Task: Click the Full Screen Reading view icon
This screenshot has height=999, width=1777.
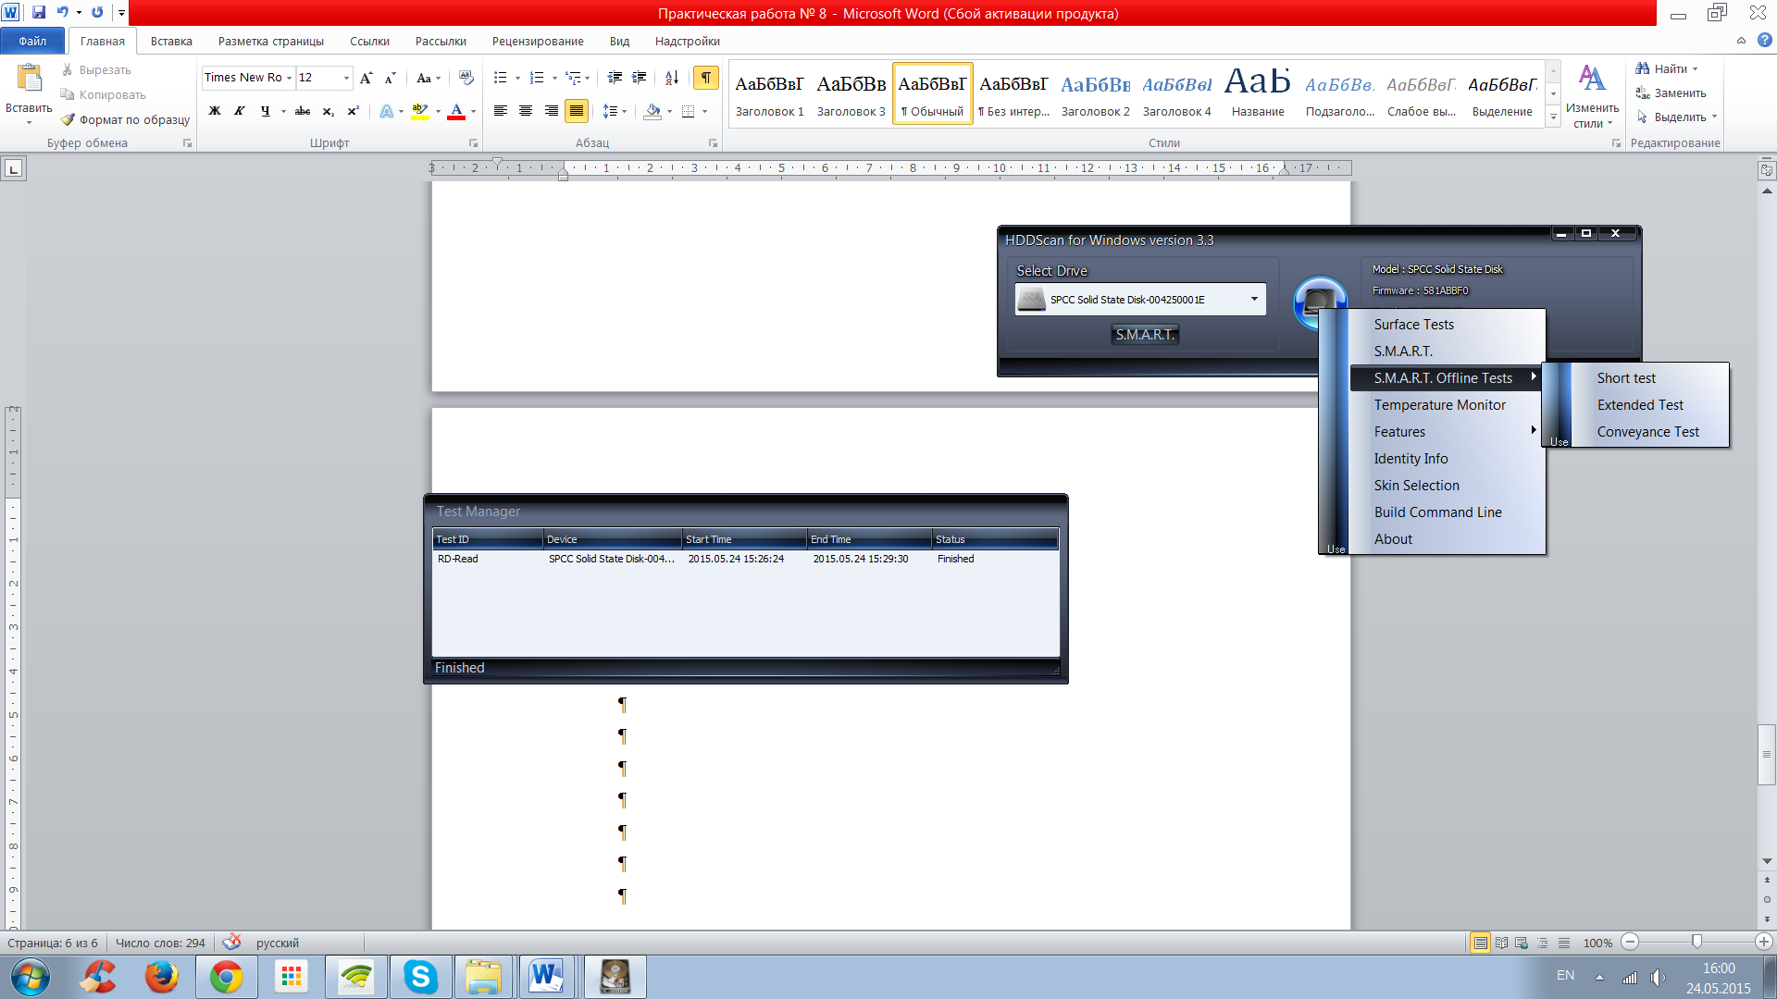Action: 1501,943
